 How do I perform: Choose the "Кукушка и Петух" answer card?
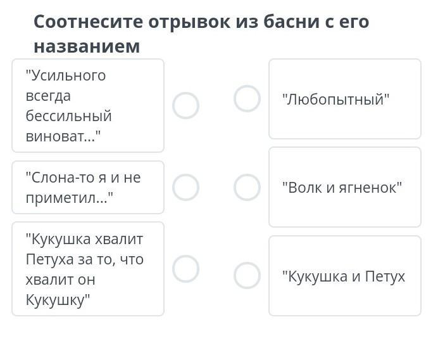(345, 276)
